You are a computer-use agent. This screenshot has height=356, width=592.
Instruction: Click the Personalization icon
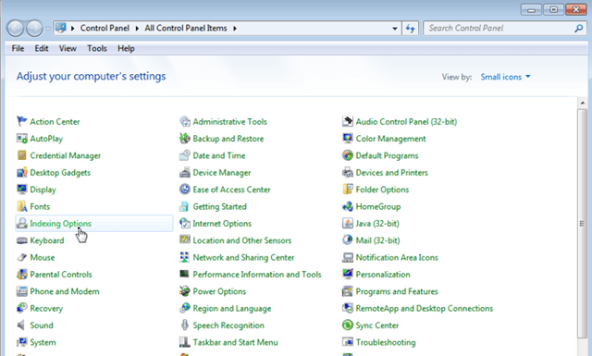pos(348,274)
